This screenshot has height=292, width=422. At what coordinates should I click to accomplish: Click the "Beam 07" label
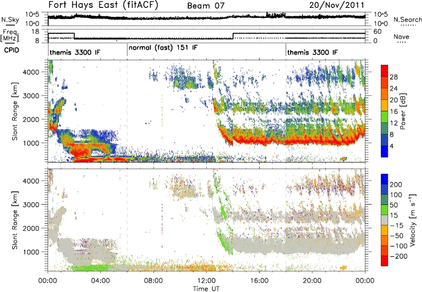206,6
